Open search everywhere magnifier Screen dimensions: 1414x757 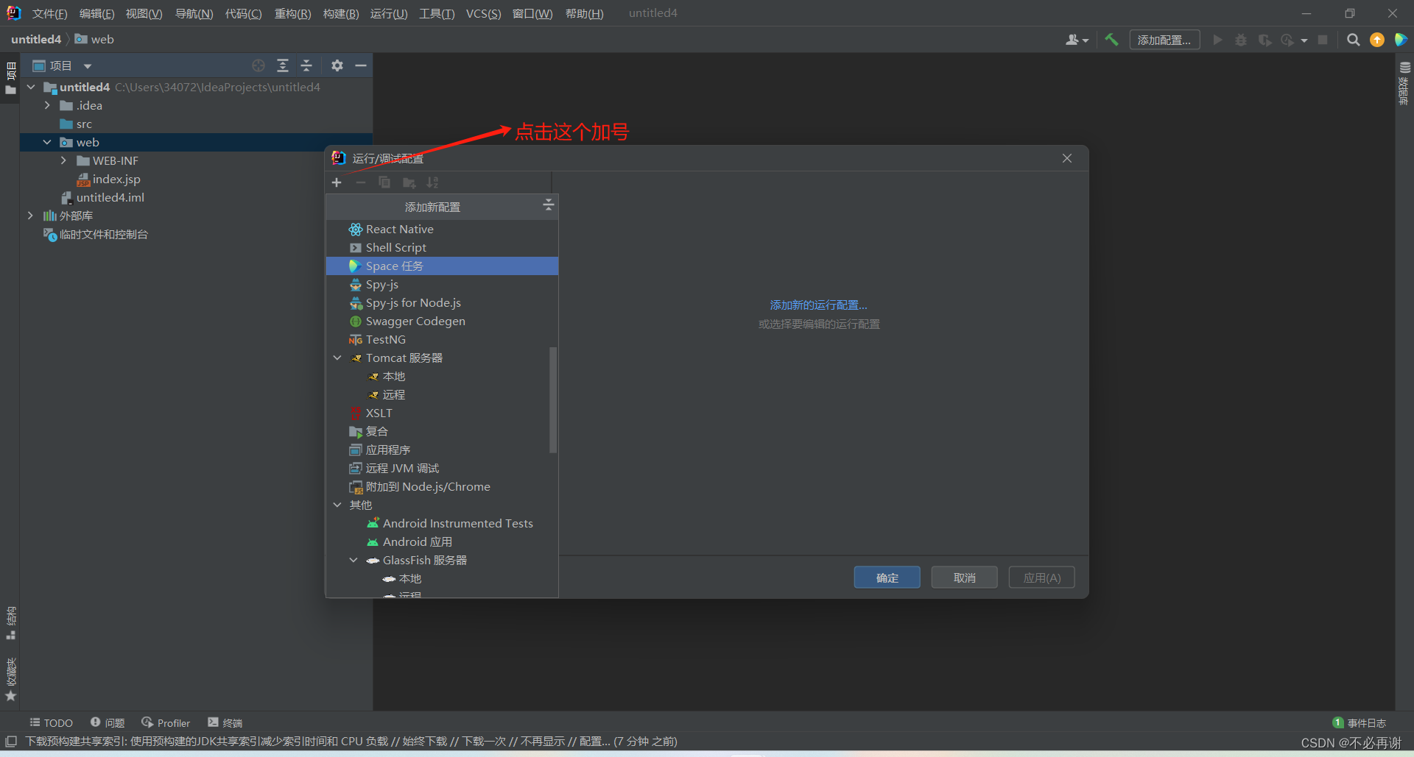[1353, 40]
